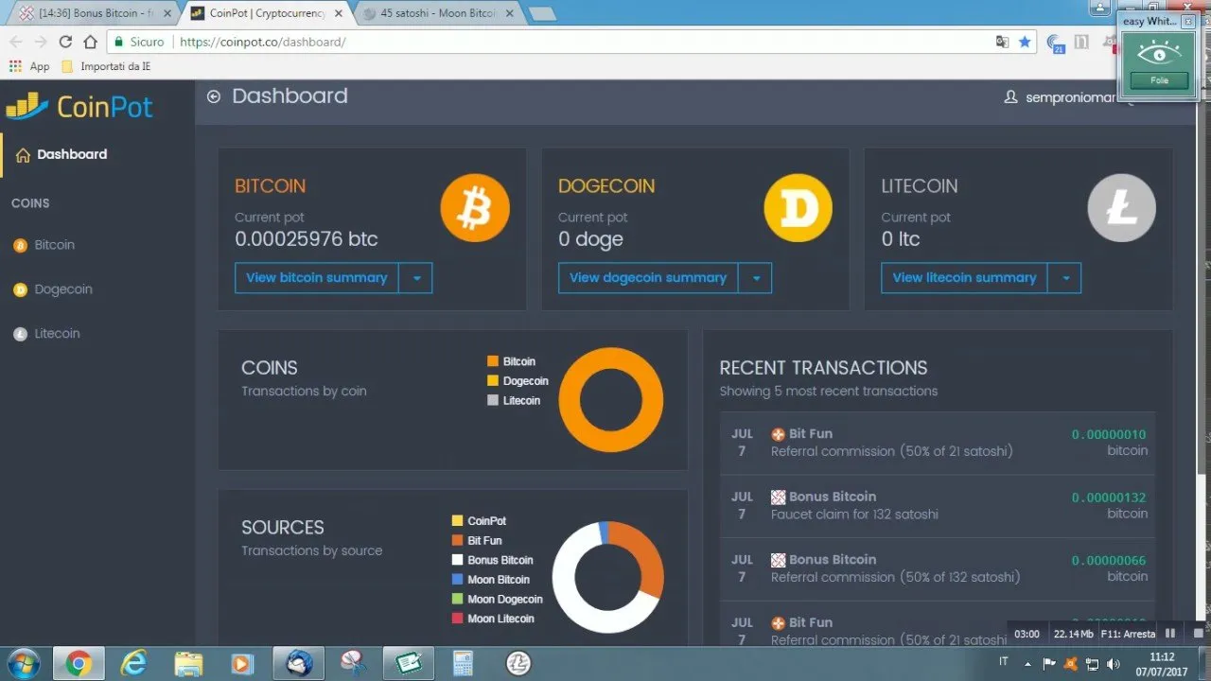Click the 0.00000132 bitcoin transaction amount
1211x681 pixels.
(x=1109, y=498)
